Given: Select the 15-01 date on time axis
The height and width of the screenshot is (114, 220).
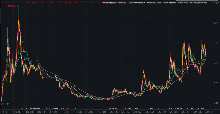Looking at the screenshot, I should [x=5, y=112].
